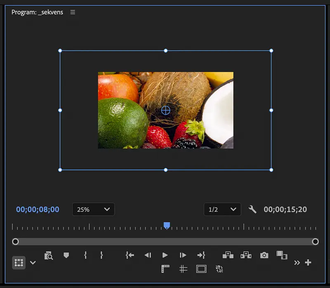
Task: Toggle the snap in Program Monitor icon
Action: coord(219,269)
